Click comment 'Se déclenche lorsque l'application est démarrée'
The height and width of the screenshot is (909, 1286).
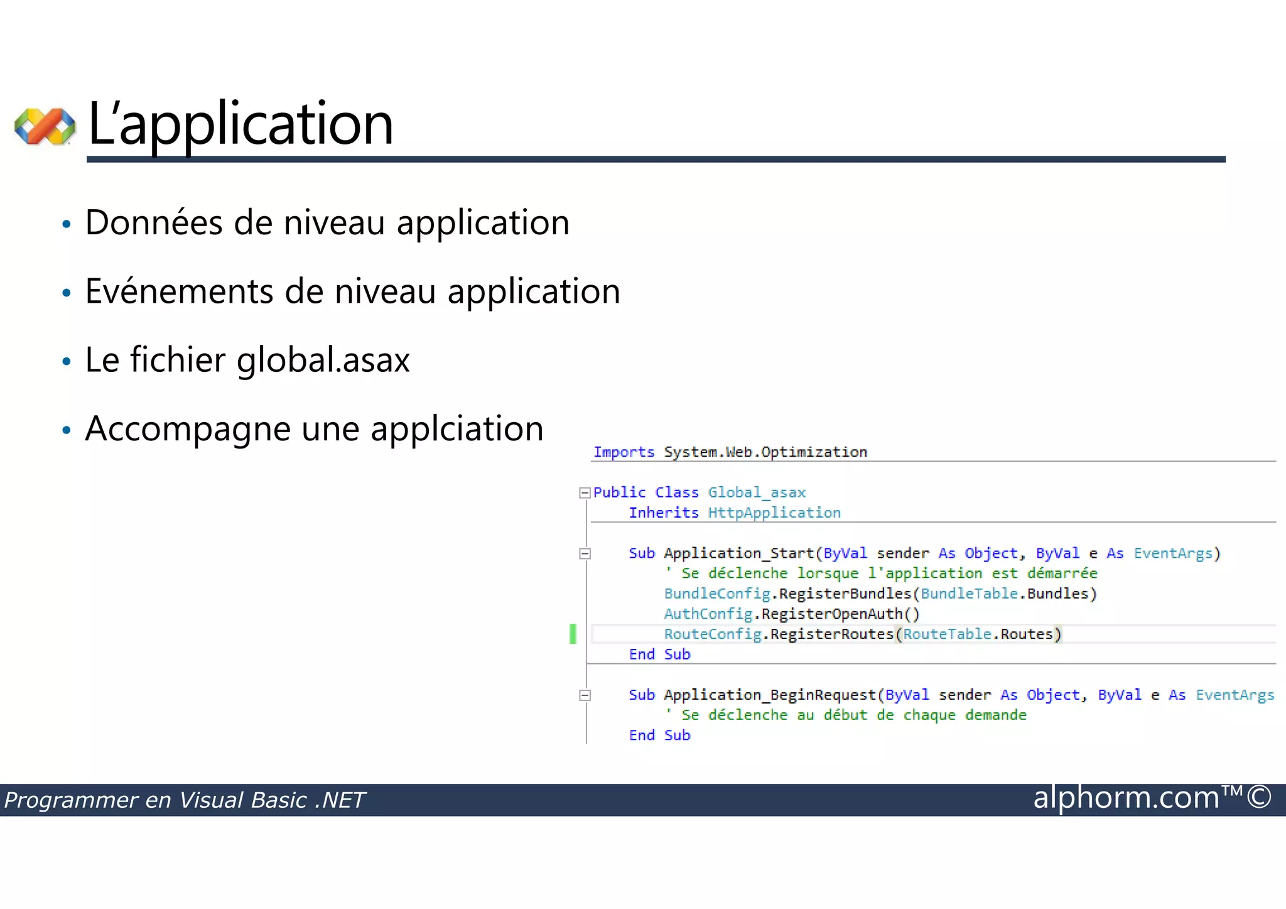coord(881,574)
